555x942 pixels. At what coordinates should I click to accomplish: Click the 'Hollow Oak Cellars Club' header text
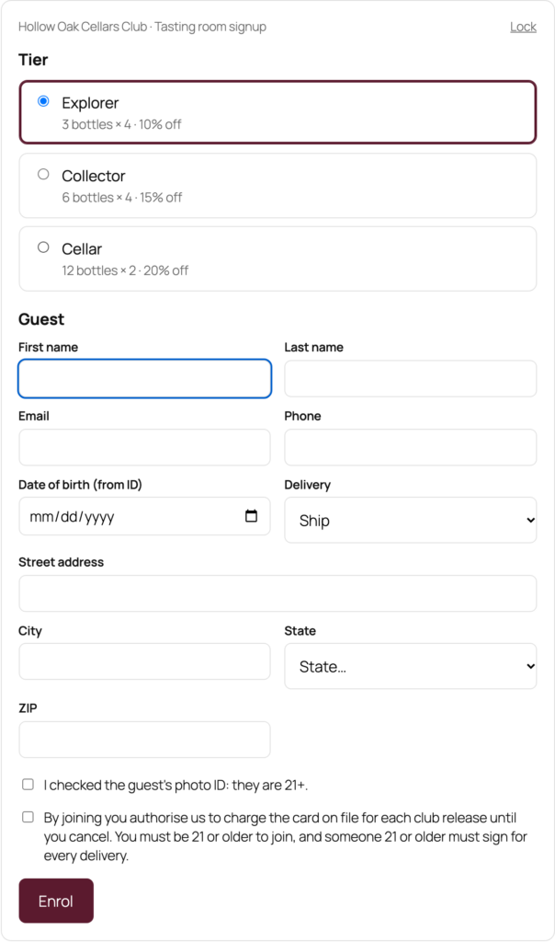[x=82, y=27]
